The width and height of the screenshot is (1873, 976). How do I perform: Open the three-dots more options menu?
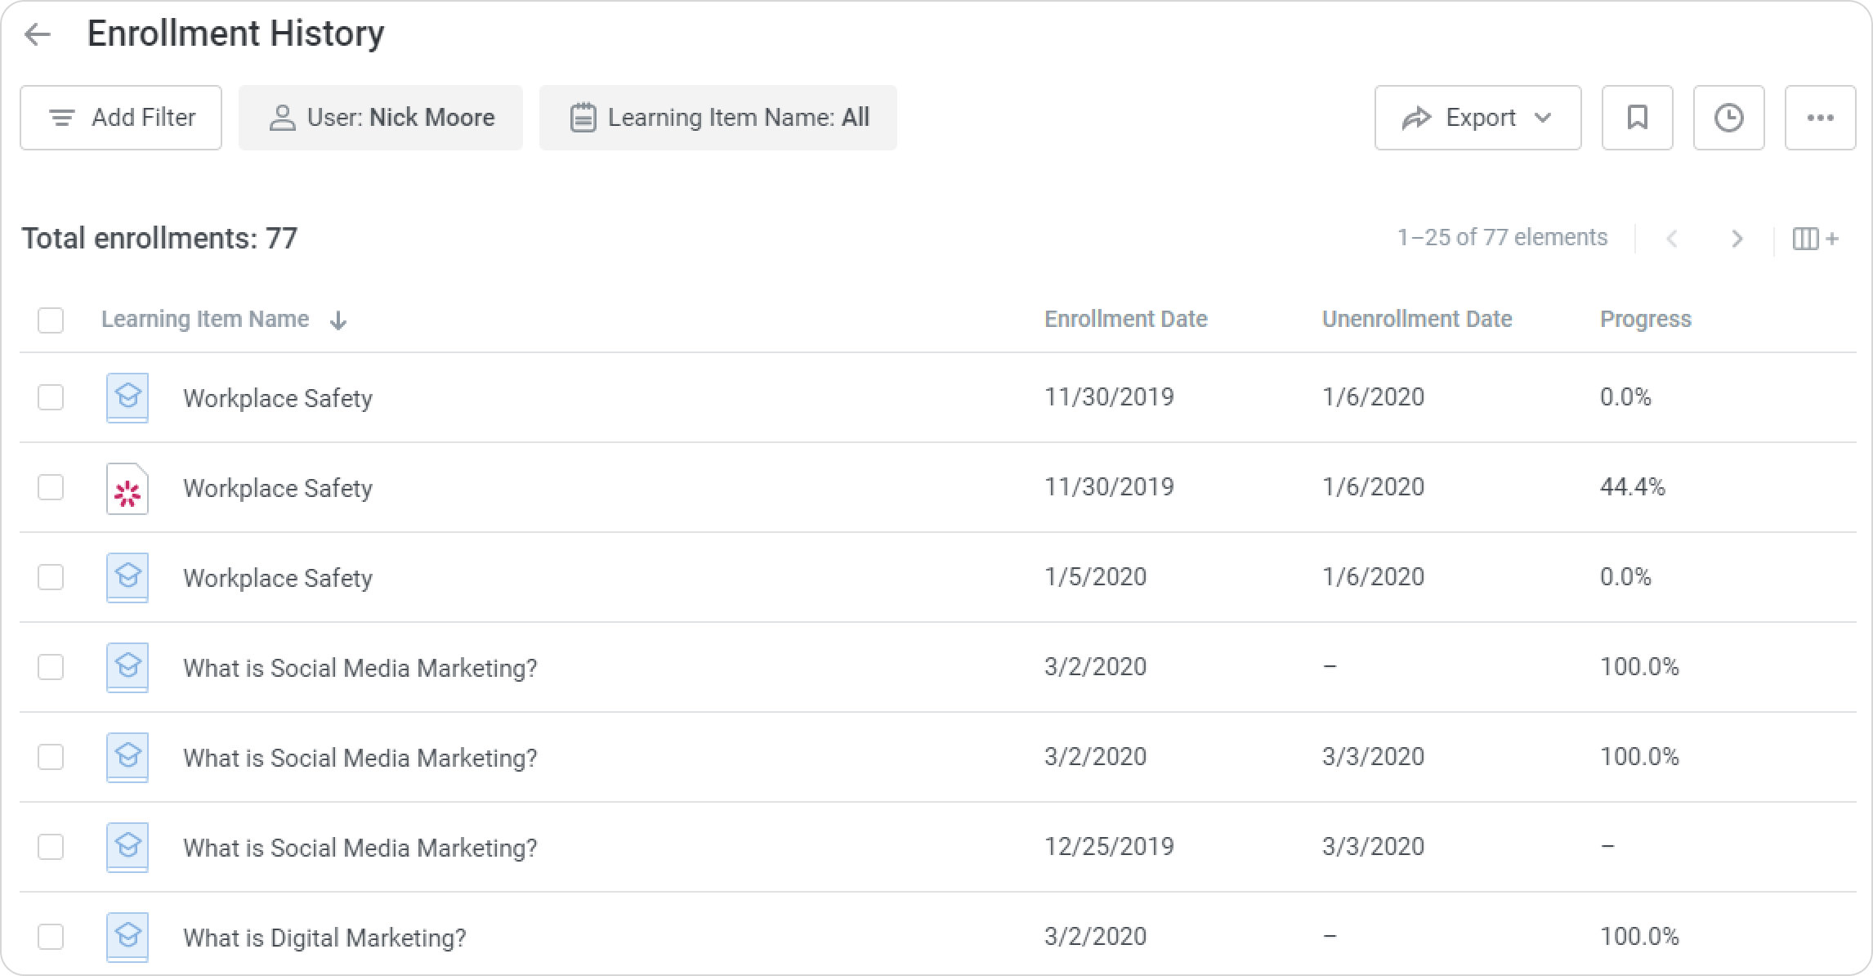pyautogui.click(x=1820, y=118)
